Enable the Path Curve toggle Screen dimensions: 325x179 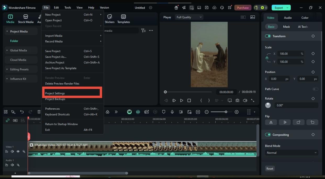pos(315,89)
